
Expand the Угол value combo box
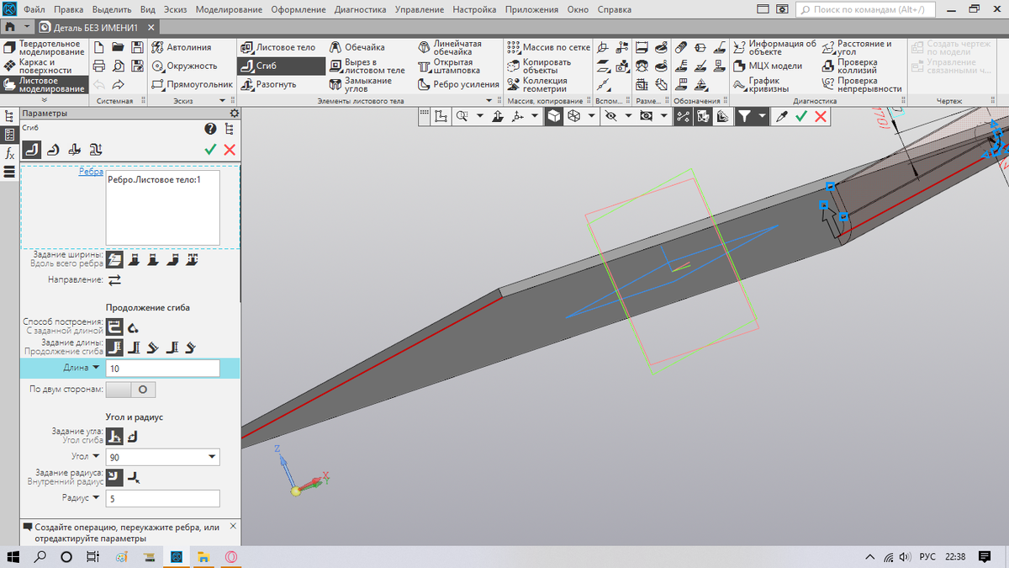(x=211, y=457)
